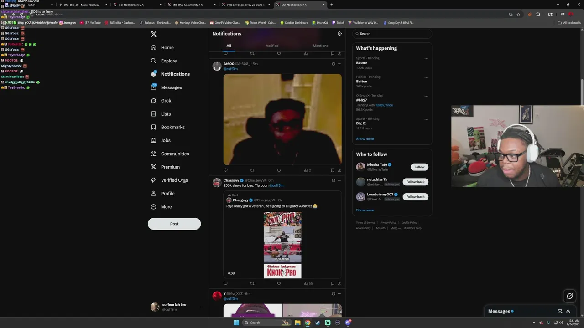Open options dots for Boone trend
The height and width of the screenshot is (328, 584).
pyautogui.click(x=426, y=59)
